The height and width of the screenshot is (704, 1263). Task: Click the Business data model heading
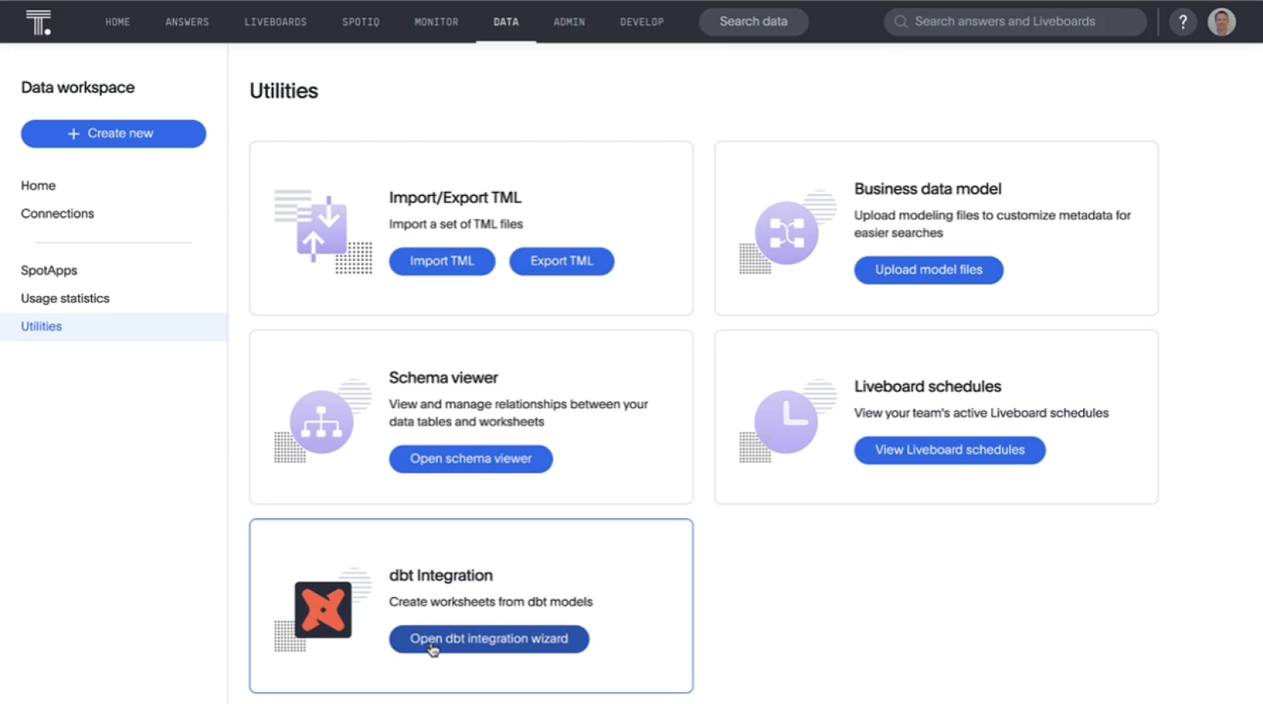(x=928, y=188)
